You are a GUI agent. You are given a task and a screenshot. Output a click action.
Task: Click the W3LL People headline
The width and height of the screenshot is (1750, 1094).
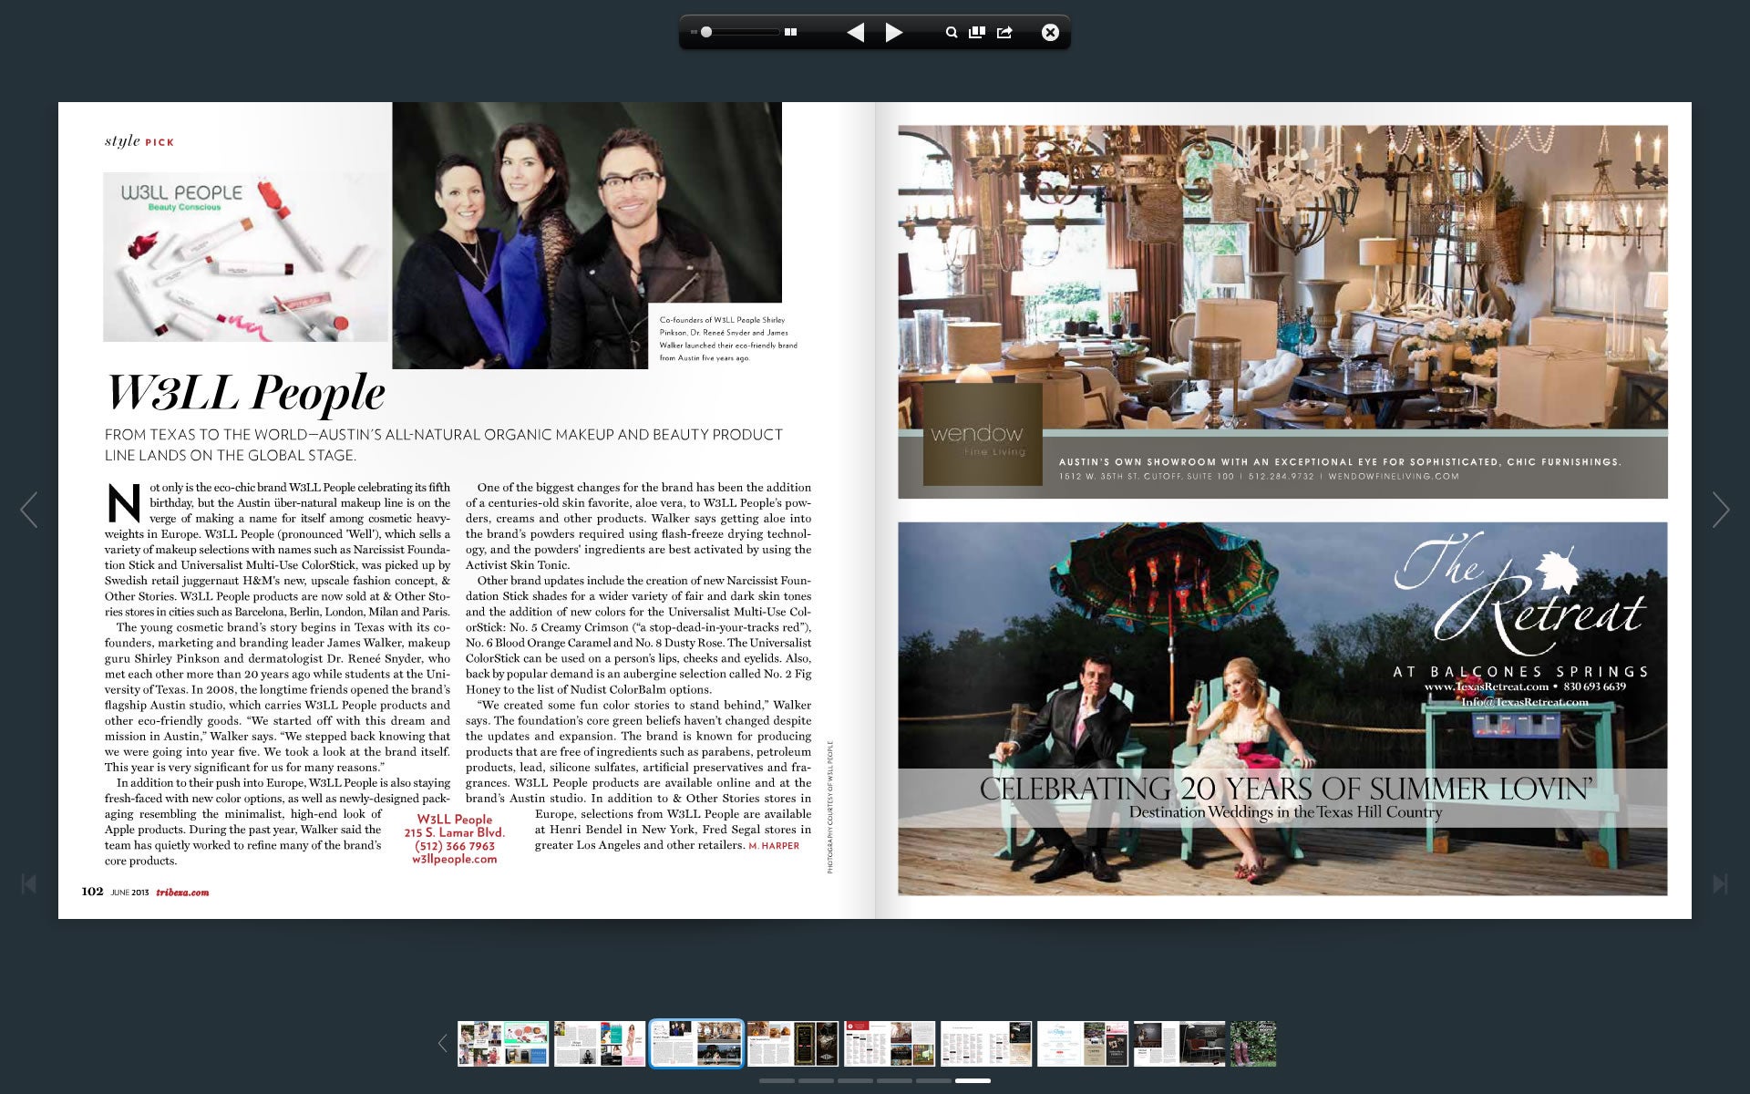246,393
